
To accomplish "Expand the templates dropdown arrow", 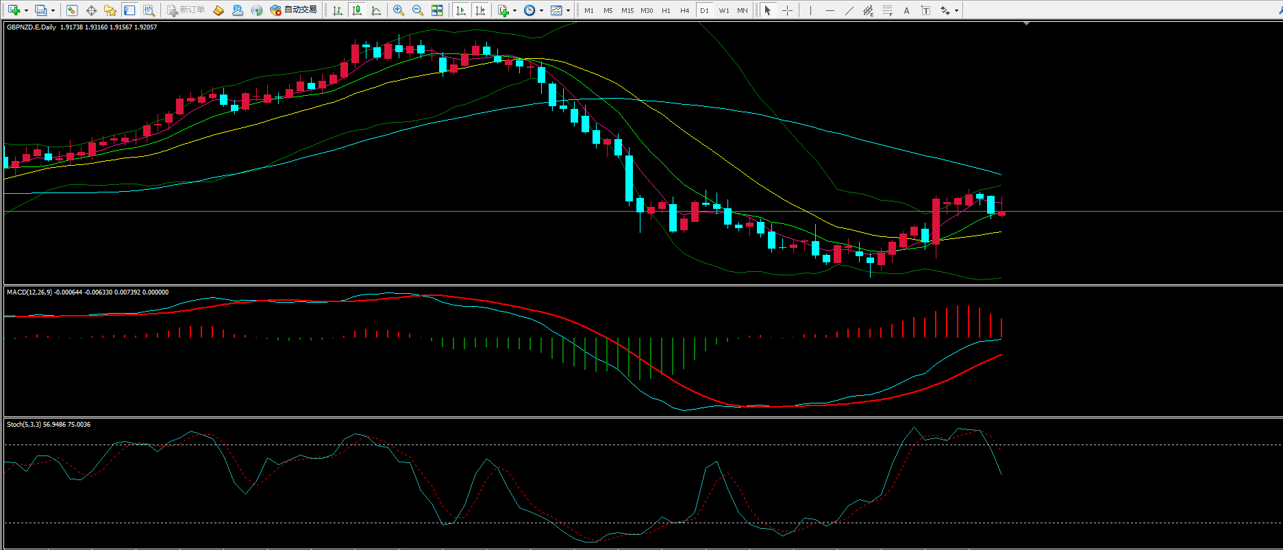I will [x=568, y=10].
